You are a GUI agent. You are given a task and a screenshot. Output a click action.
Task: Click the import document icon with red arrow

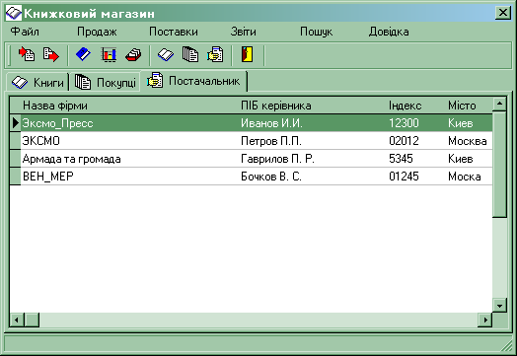pos(27,54)
